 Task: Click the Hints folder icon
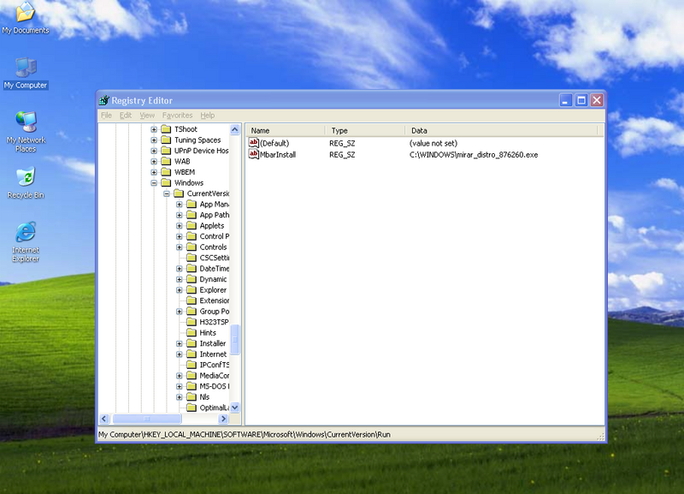coord(191,332)
